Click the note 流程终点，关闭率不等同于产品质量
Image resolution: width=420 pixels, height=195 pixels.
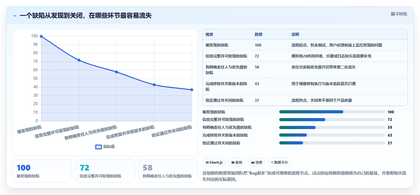coord(322,100)
